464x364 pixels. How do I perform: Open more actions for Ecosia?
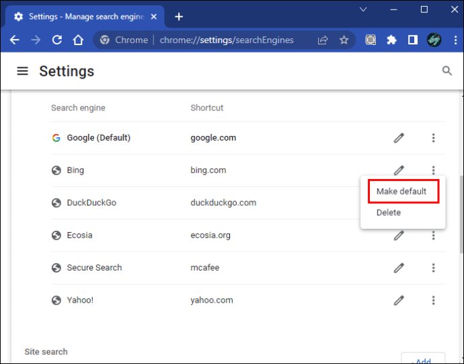(x=433, y=235)
